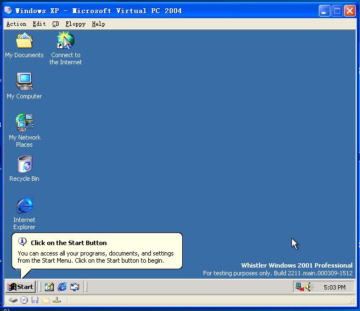Click the Virtual PC window resize grip
360x311 pixels.
pyautogui.click(x=352, y=302)
